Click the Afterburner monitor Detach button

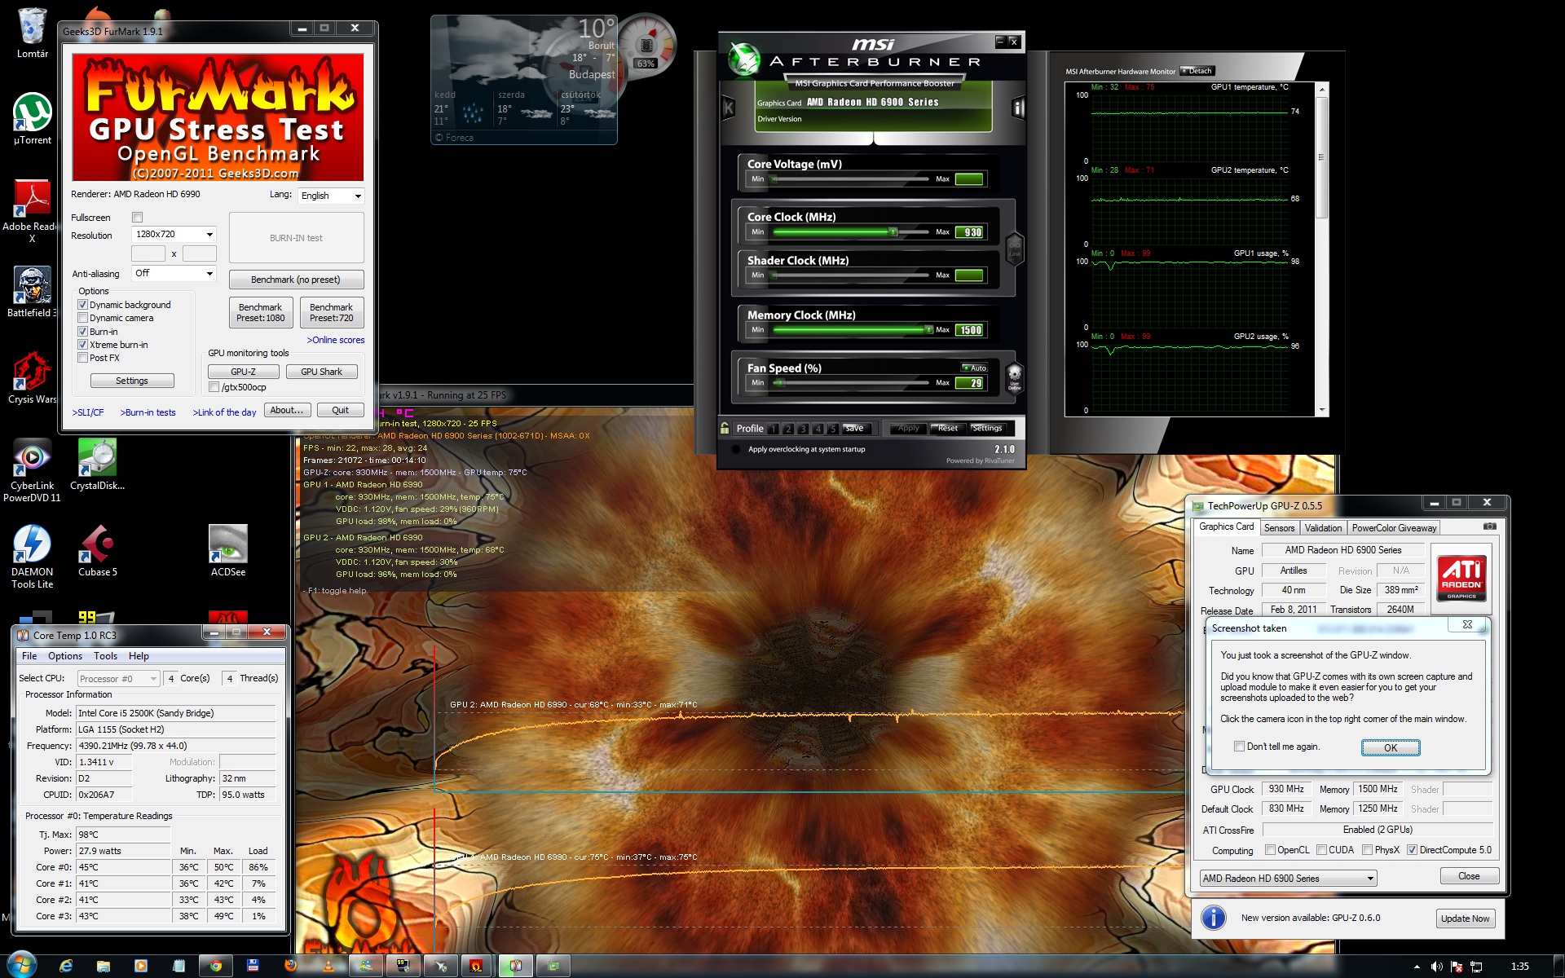1197,71
